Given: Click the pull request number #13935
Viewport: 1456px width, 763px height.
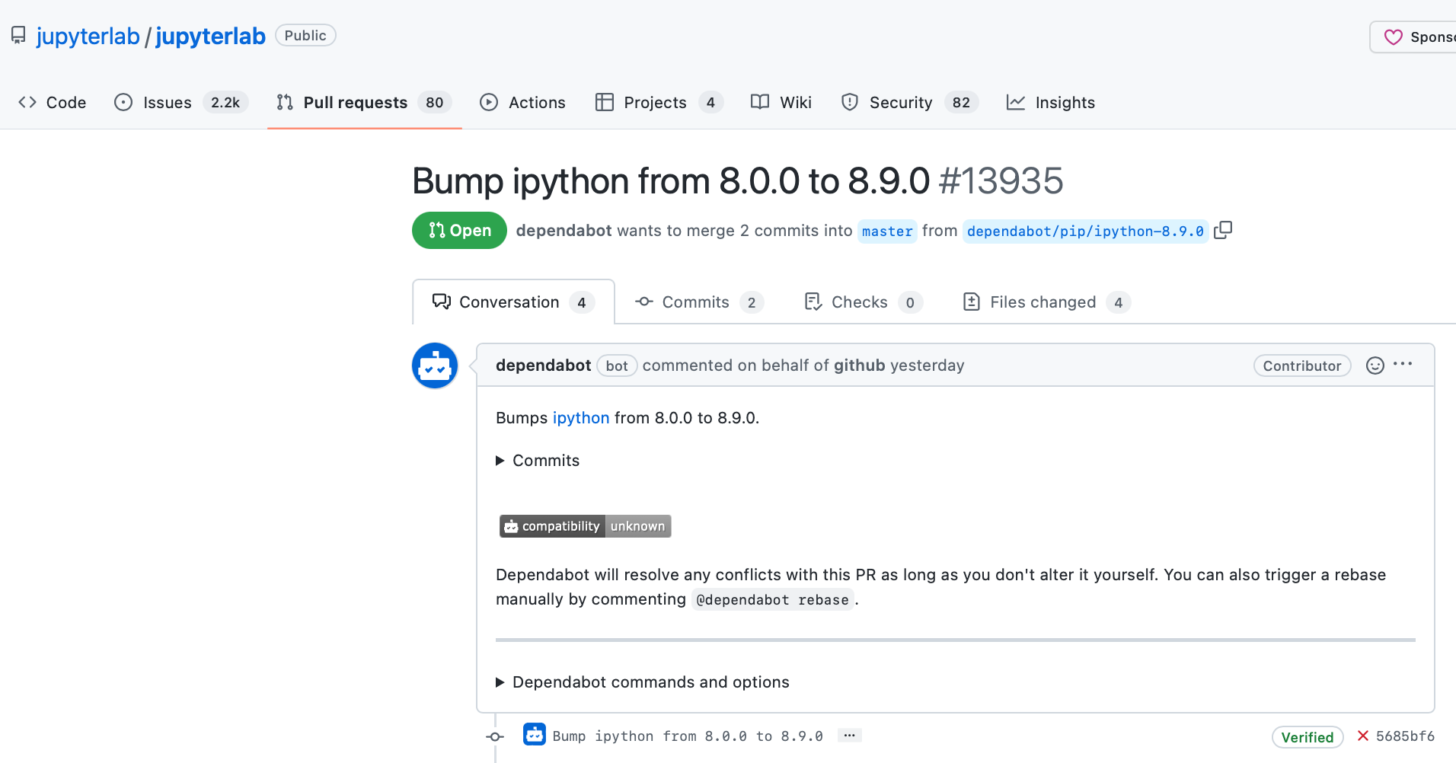Looking at the screenshot, I should coord(1001,181).
